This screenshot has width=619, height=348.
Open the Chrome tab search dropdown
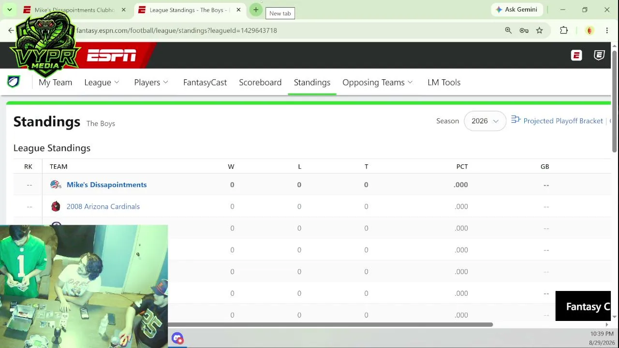pos(9,10)
